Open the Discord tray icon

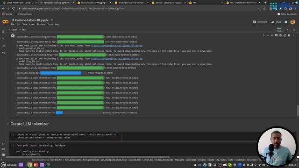point(225,165)
